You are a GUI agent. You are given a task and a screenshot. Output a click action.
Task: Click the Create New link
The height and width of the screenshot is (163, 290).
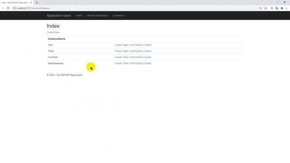tap(53, 32)
